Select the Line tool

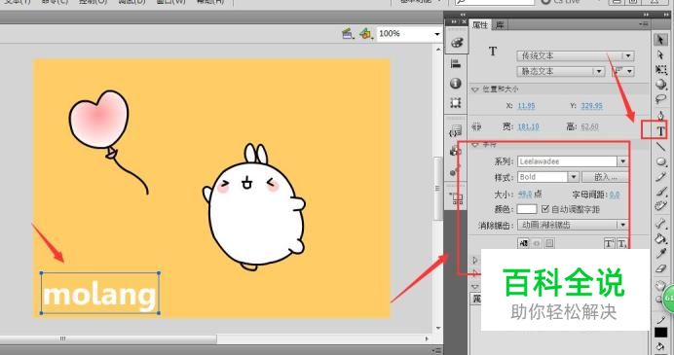click(x=660, y=147)
